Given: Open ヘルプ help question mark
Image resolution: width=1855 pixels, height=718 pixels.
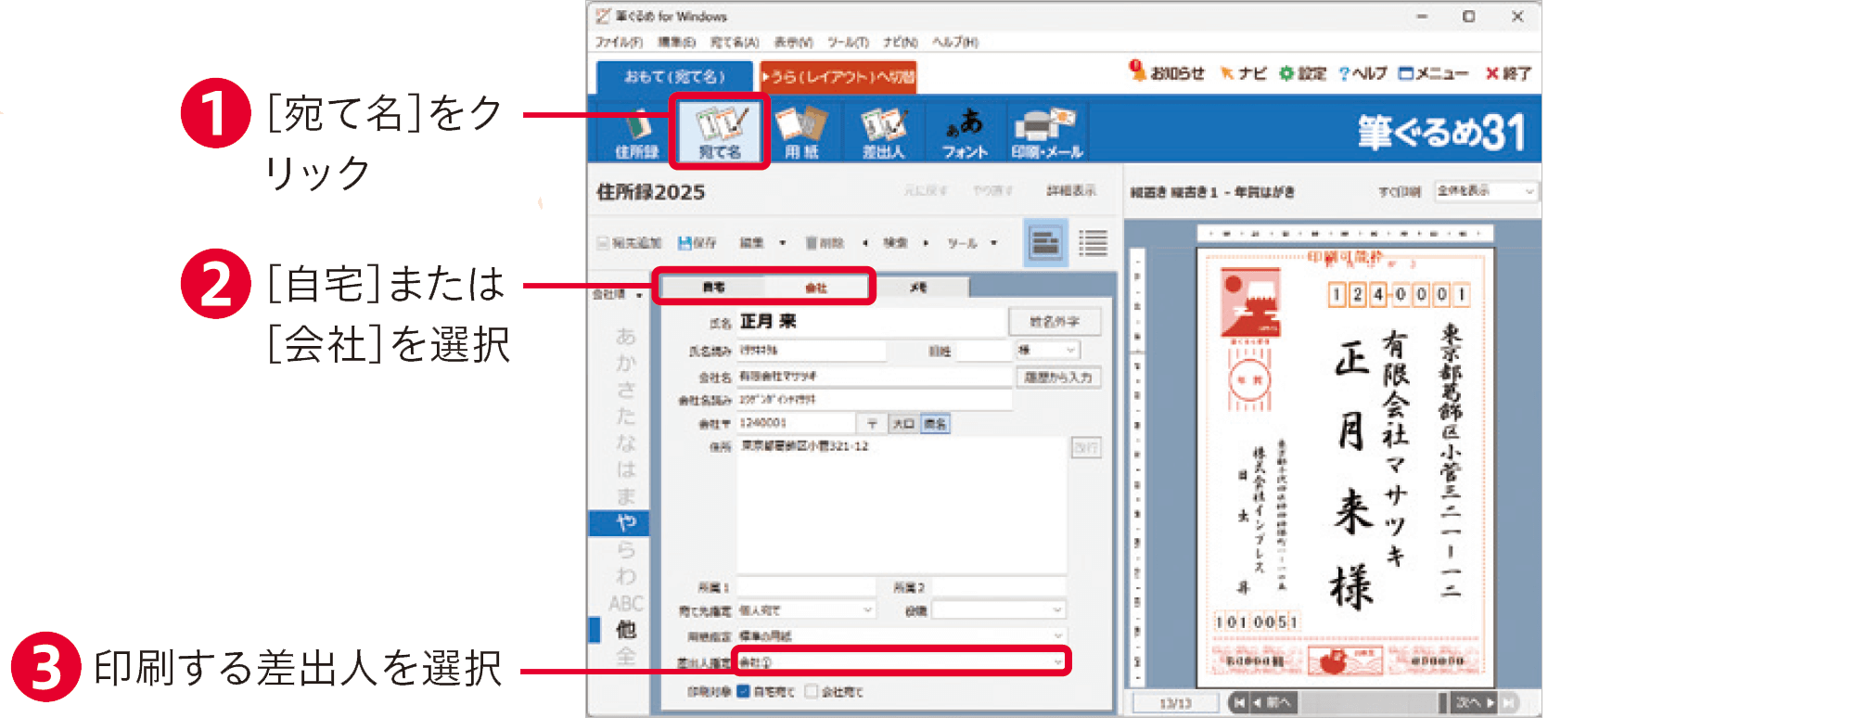Looking at the screenshot, I should tap(1362, 73).
